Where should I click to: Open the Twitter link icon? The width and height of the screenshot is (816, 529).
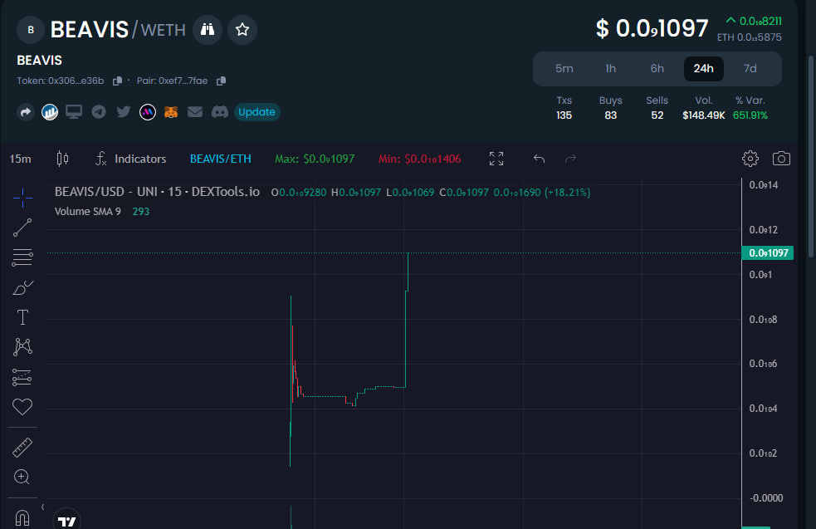(124, 112)
